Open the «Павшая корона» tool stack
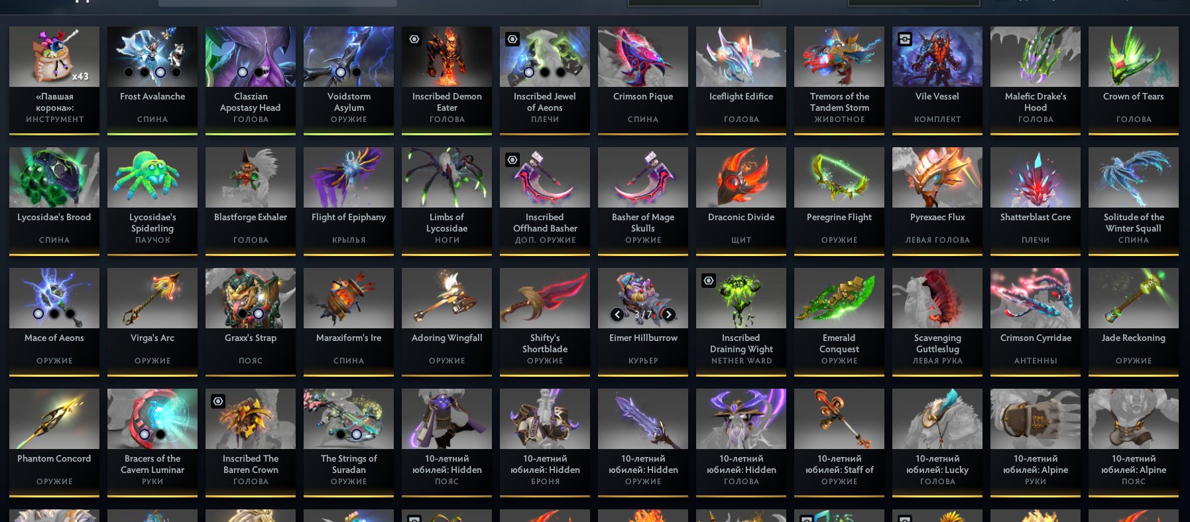1190x522 pixels. click(54, 80)
